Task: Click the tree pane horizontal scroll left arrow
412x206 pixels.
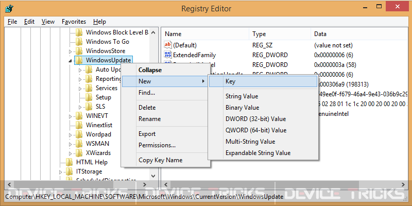Action: point(10,184)
